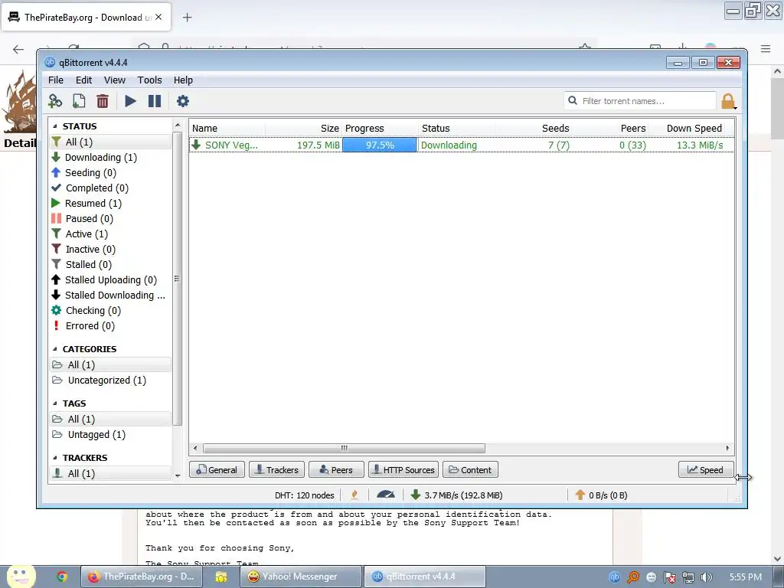Screen dimensions: 784x588
Task: Click the red Delete torrent trash icon
Action: click(103, 101)
